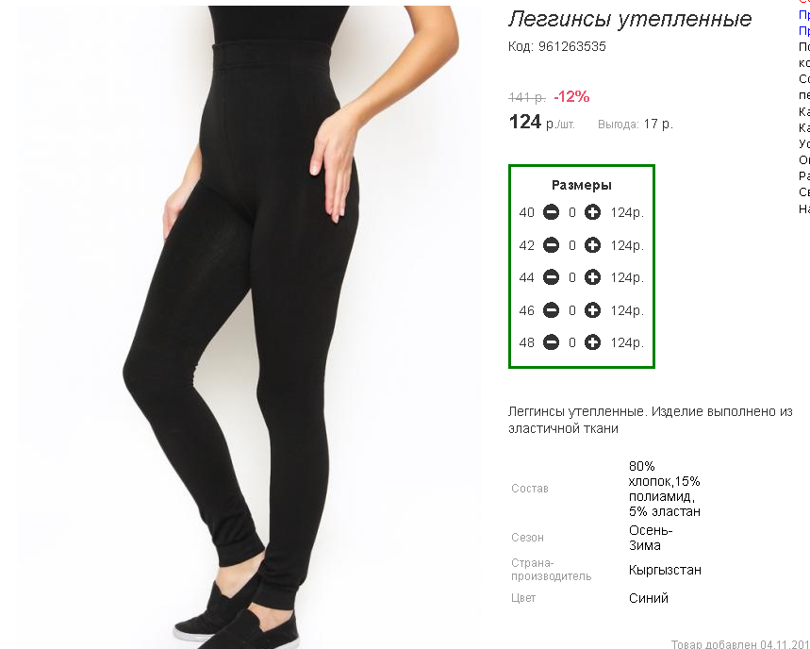Click plus icon for size 42

coord(592,245)
